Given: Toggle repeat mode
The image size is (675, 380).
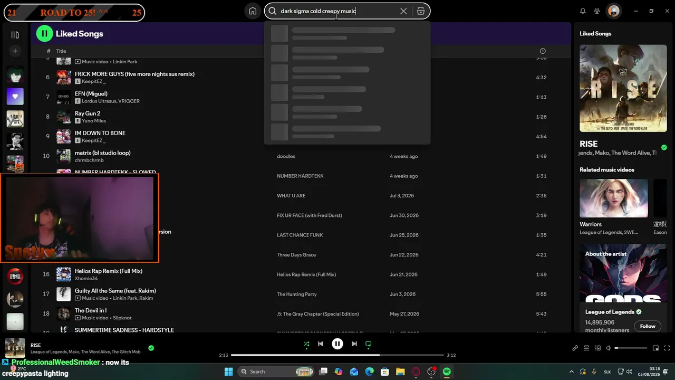Looking at the screenshot, I should point(369,344).
